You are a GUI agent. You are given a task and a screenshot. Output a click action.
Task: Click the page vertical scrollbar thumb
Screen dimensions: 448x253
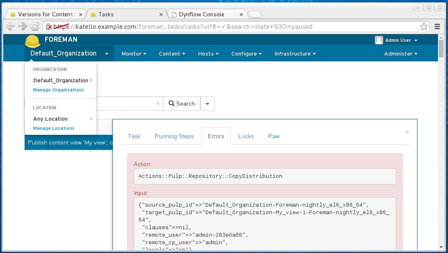point(441,48)
